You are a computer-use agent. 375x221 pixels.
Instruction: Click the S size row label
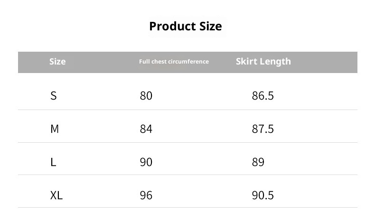coord(54,96)
